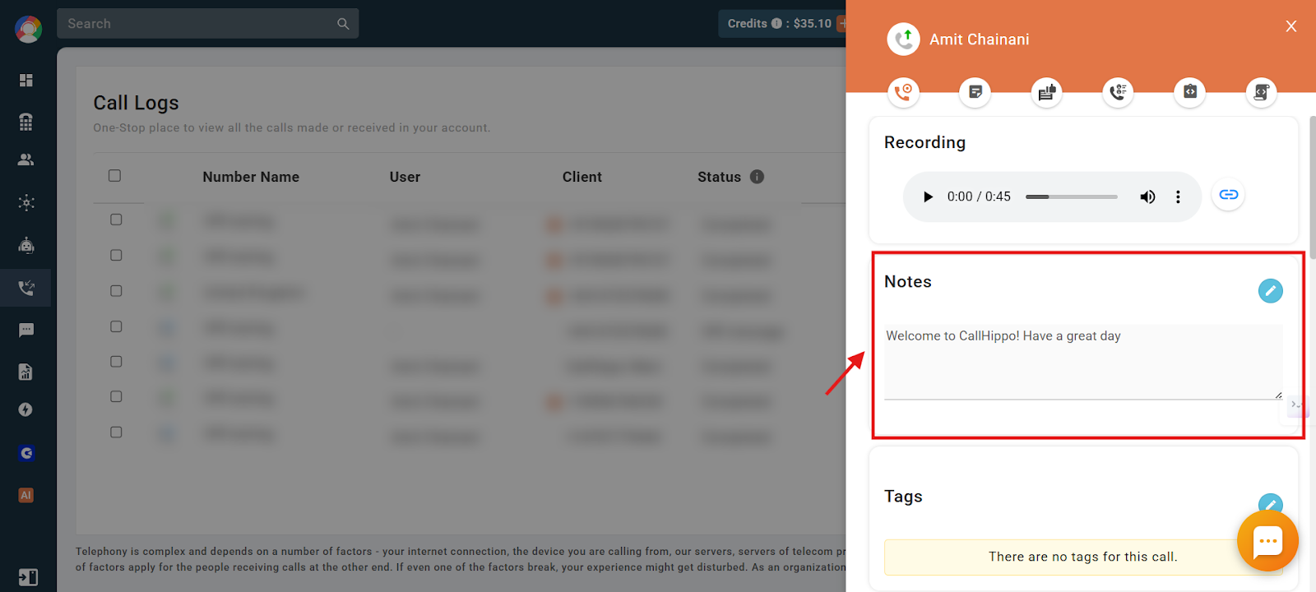1316x592 pixels.
Task: Open the Users team icon in the sidebar
Action: click(x=26, y=160)
